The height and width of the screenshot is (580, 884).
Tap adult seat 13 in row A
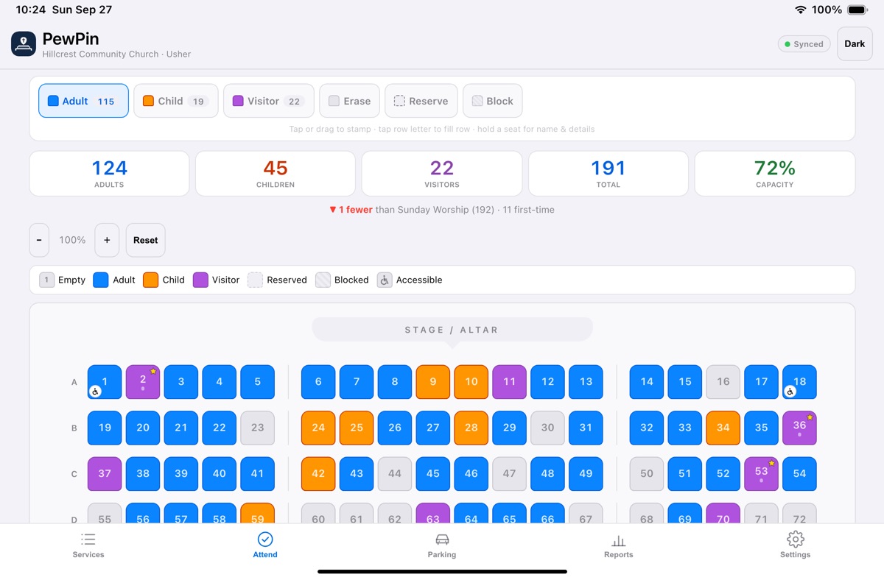[x=586, y=382]
